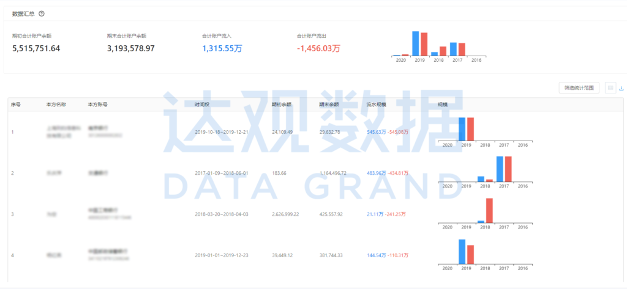Click the red 2018 bar in row 3 chart
Screen dimensions: 627x289
pos(489,211)
